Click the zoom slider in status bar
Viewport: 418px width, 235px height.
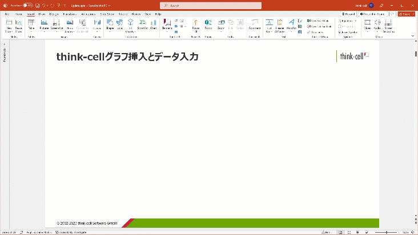pos(387,232)
